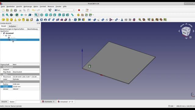Click the Intersection boolean icon
This screenshot has height=110, width=195.
[x=107, y=20]
